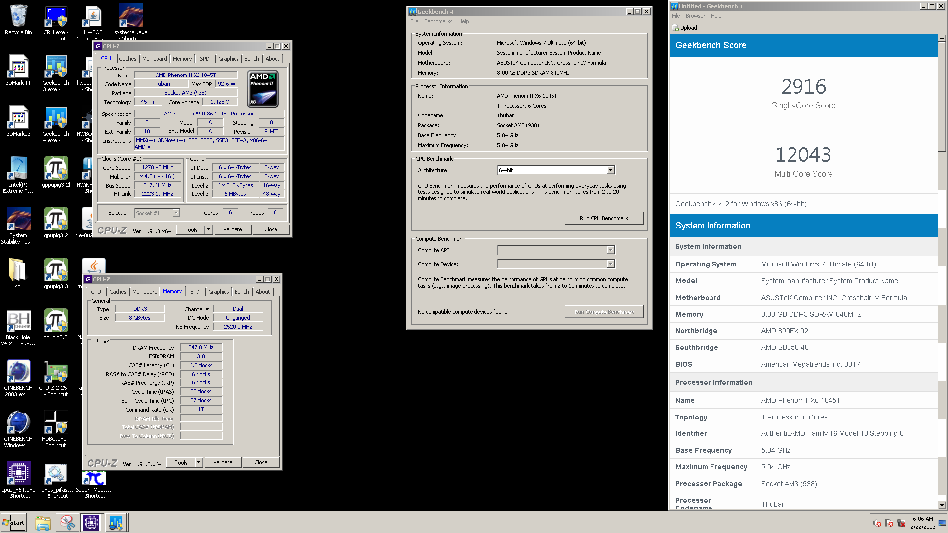Select the Geekbench 3.exe desktop shortcut
948x533 pixels.
tap(56, 74)
